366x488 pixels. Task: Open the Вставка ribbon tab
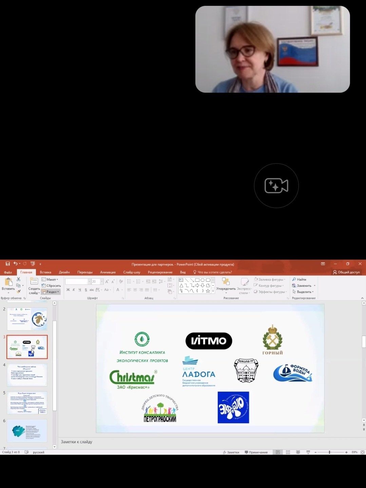tap(45, 272)
